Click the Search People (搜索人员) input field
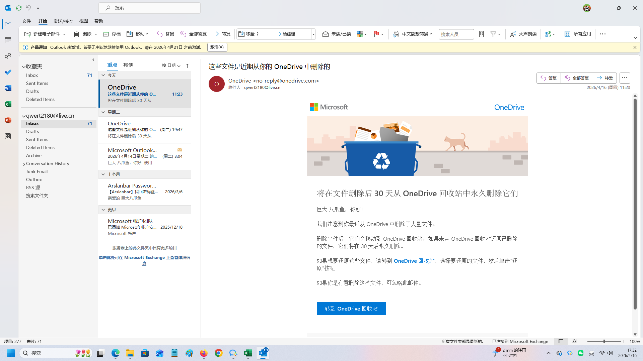Screen dimensions: 643x361 pos(456,34)
